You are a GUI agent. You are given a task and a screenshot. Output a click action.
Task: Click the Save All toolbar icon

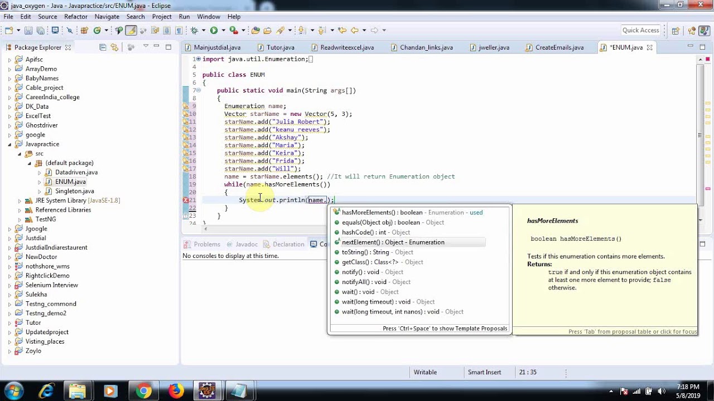(x=40, y=30)
